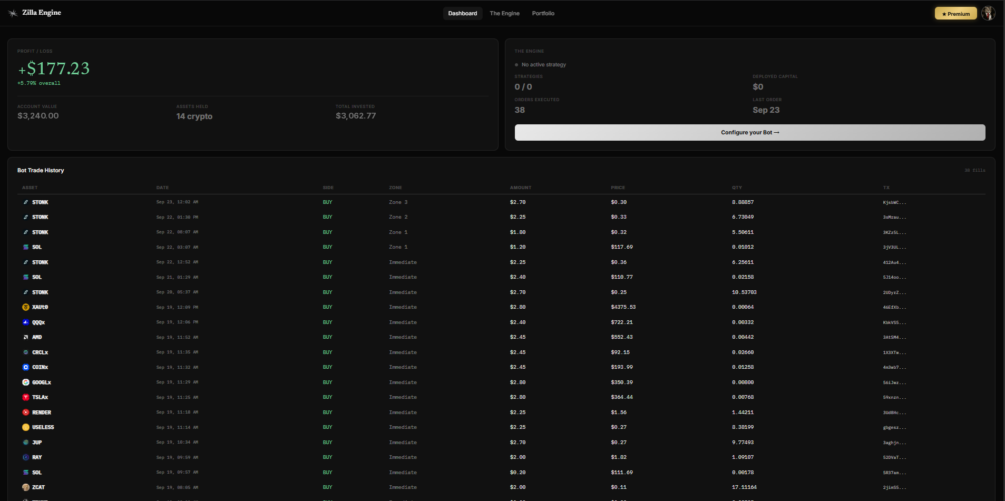Click the 38 orders executed value
The width and height of the screenshot is (1005, 501).
520,110
